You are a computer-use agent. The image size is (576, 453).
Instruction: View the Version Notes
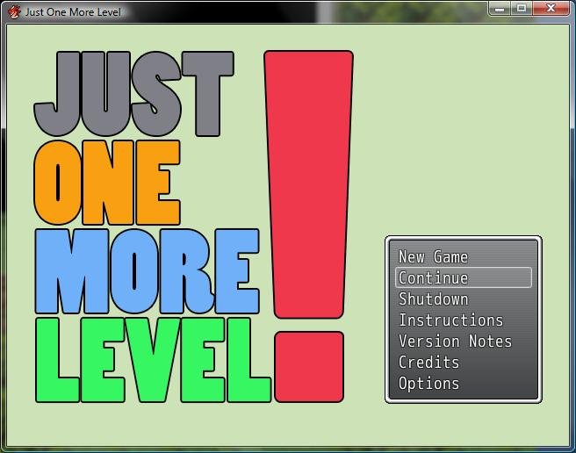click(x=455, y=342)
